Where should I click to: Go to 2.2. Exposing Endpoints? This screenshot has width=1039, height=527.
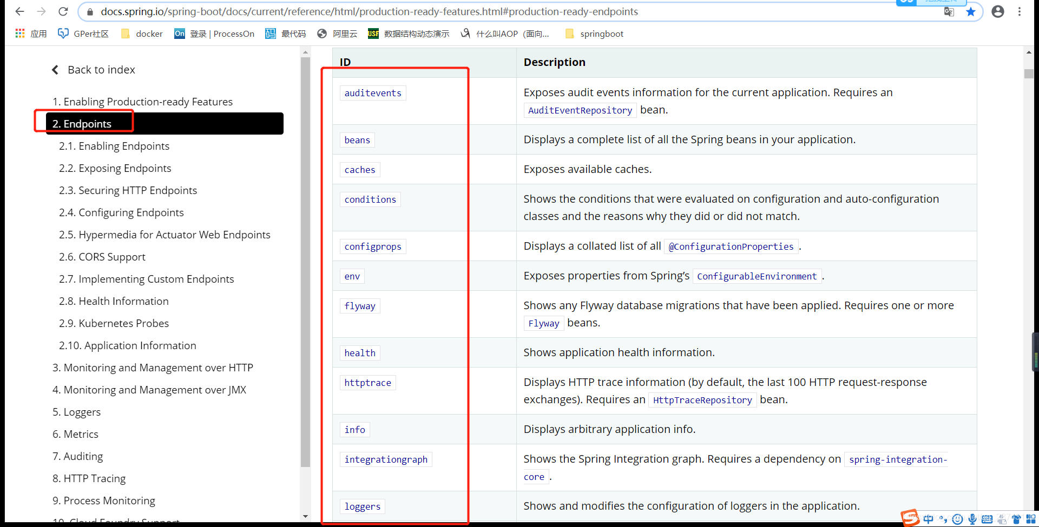pyautogui.click(x=115, y=168)
